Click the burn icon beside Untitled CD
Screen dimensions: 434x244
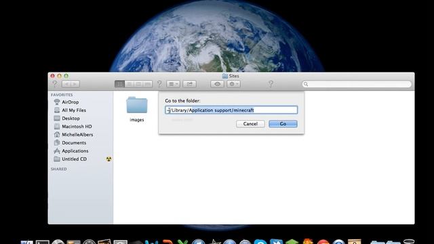[x=108, y=159]
